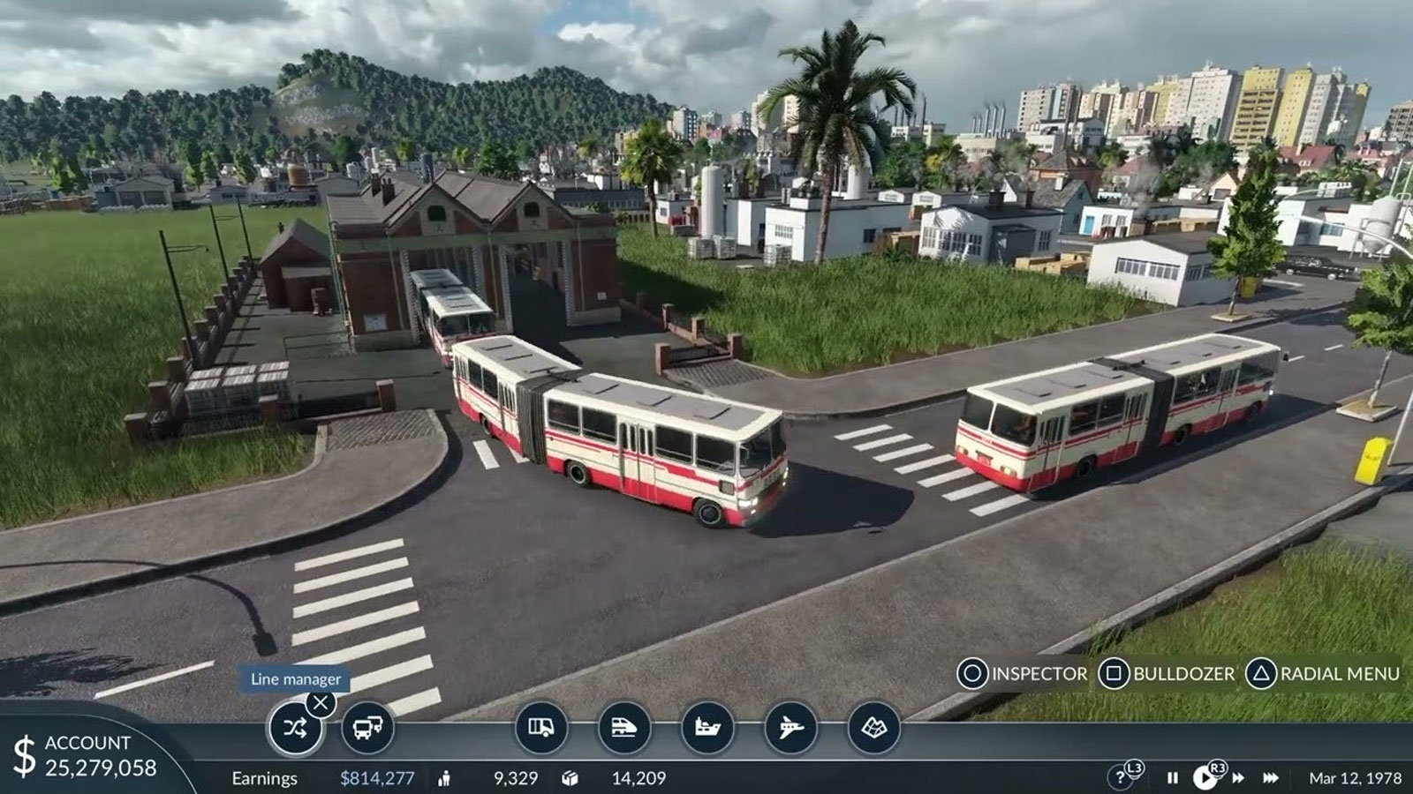
Task: Dismiss the Line manager tooltip X
Action: pos(321,703)
